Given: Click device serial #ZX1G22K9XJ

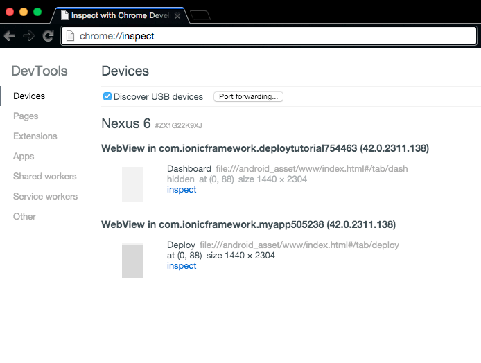Looking at the screenshot, I should coord(179,125).
